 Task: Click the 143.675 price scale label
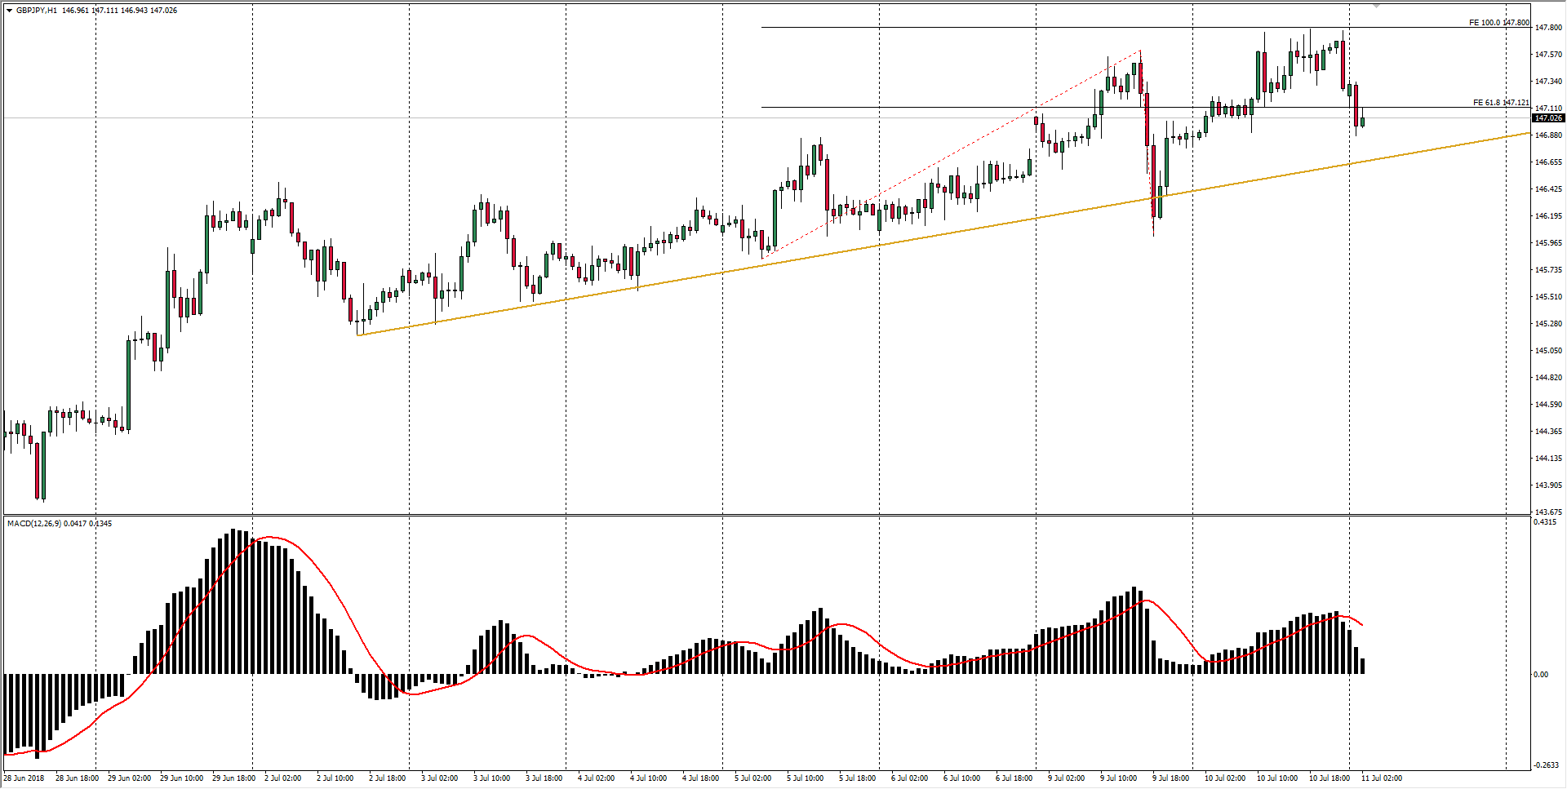[1548, 512]
